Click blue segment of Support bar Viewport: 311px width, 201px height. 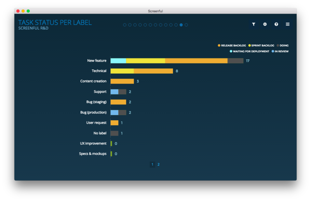[114, 92]
